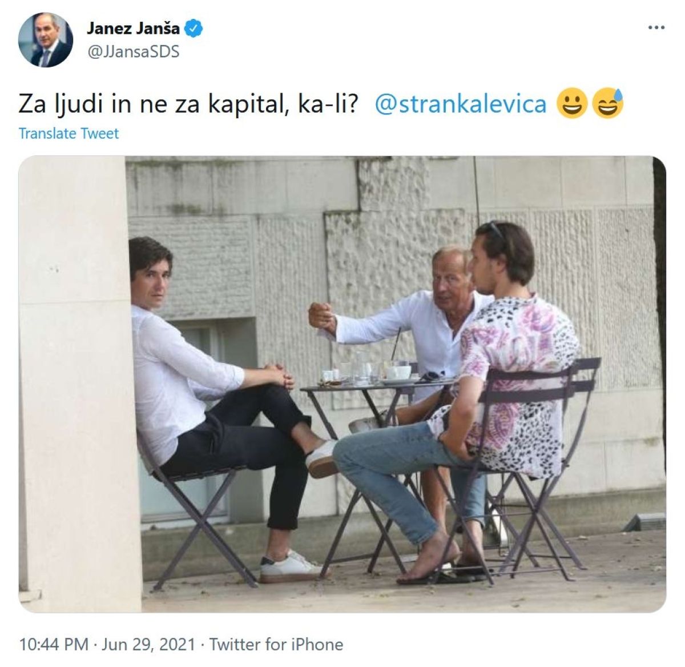Open Janez Janša's profile avatar

coord(46,40)
